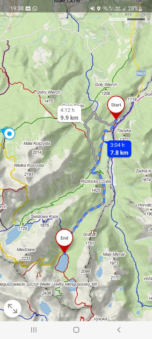Tap the lake below the End marker
Screen dimensions: 152x339
coord(62,263)
